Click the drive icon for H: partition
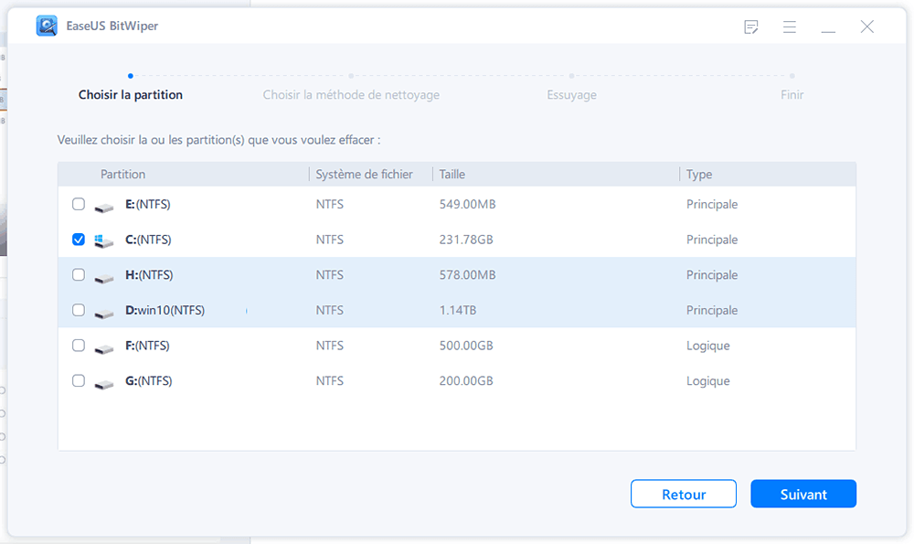The height and width of the screenshot is (544, 914). point(105,276)
